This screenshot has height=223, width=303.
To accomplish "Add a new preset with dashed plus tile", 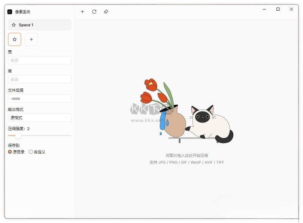I will coord(31,39).
